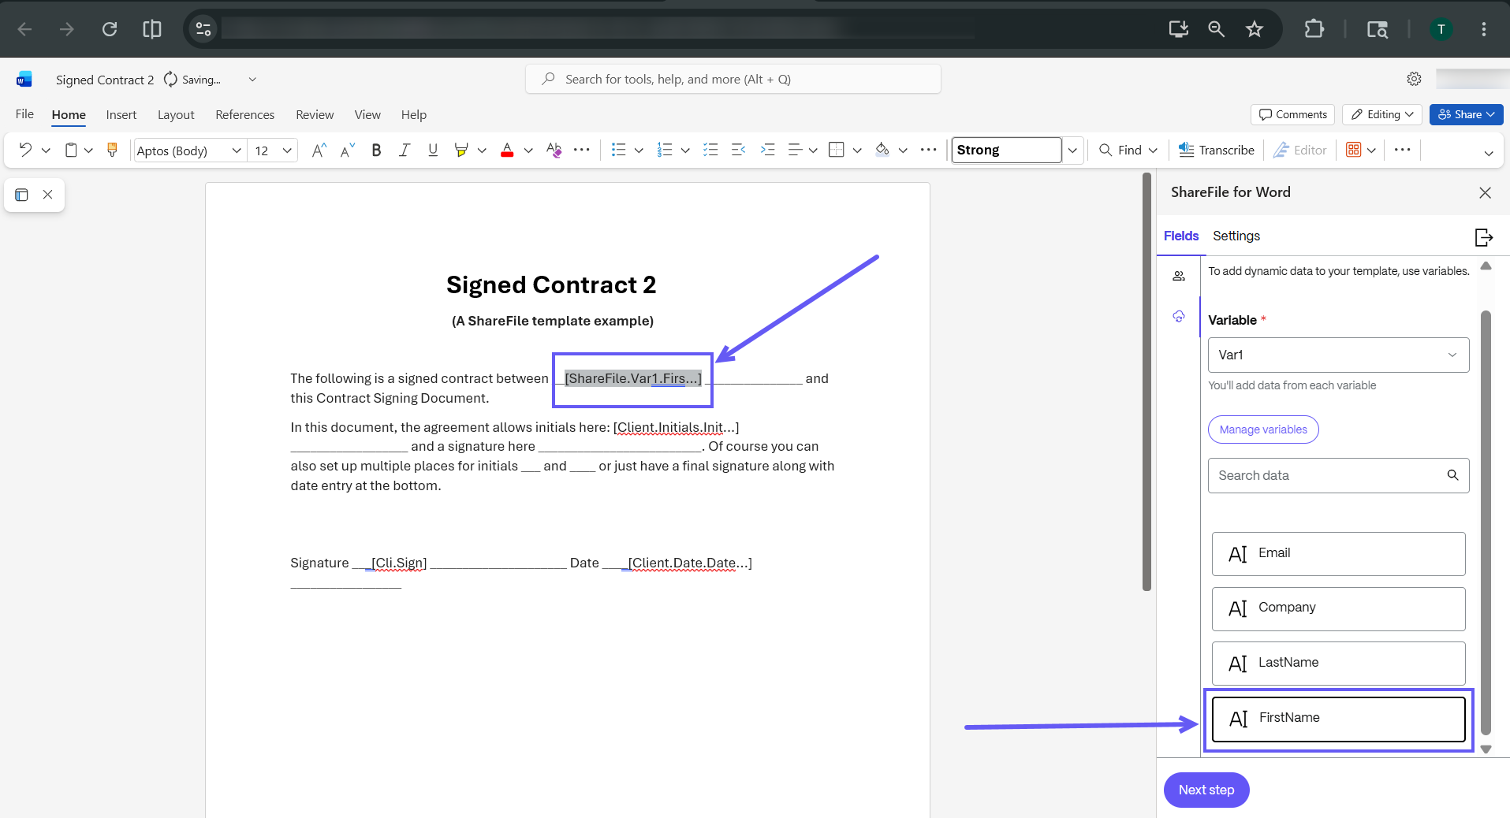This screenshot has height=818, width=1510.
Task: Expand the ribbon display options chevron
Action: click(x=1489, y=153)
